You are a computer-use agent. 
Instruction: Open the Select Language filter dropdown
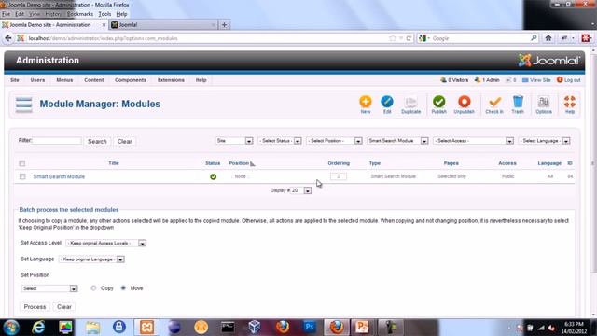545,141
